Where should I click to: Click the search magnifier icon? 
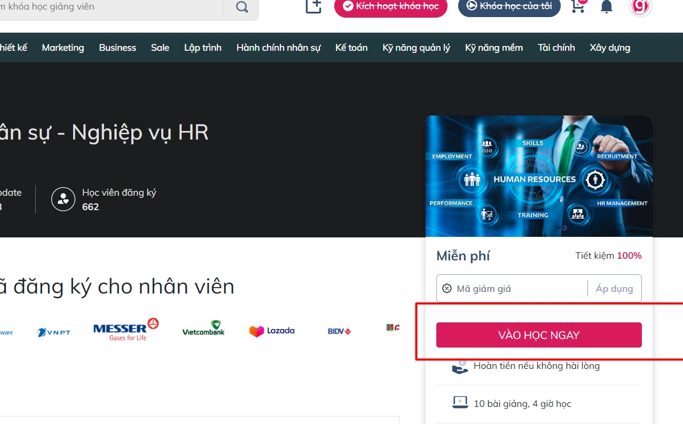pyautogui.click(x=242, y=7)
